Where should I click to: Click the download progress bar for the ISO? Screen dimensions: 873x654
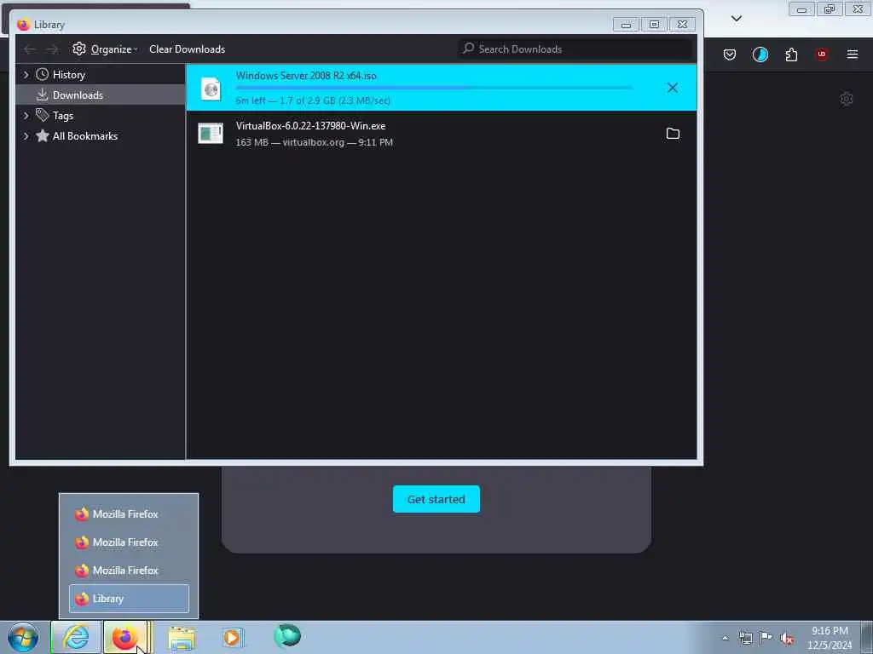tap(434, 88)
